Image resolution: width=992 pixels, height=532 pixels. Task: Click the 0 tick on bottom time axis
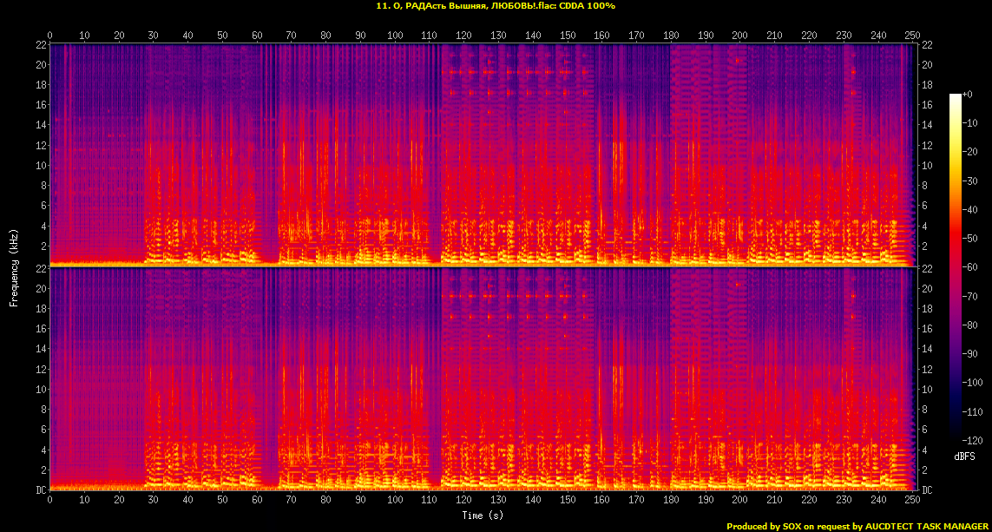[50, 501]
